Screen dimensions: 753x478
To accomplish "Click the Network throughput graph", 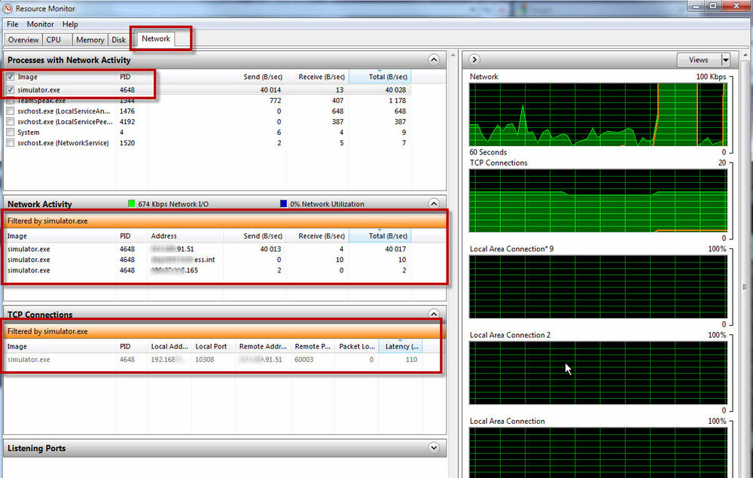I will [x=598, y=114].
